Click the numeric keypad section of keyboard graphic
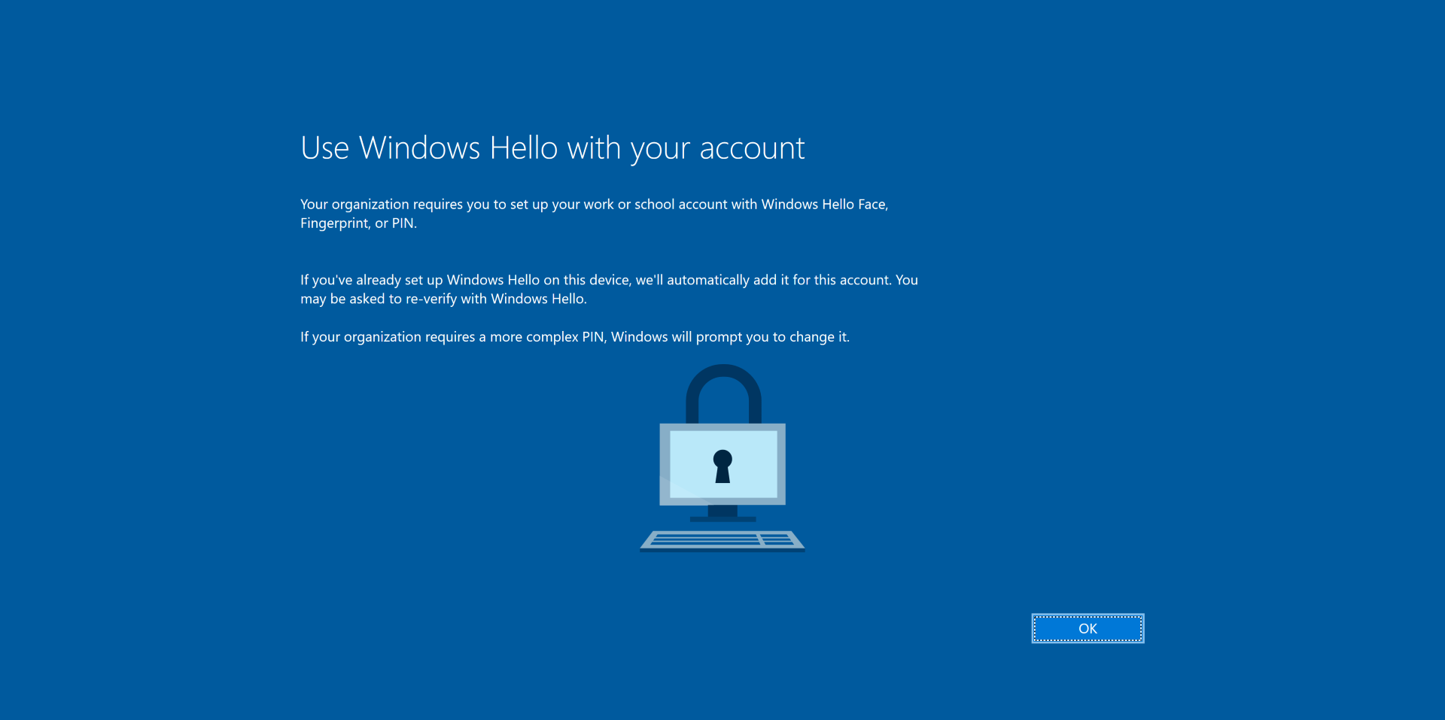1445x720 pixels. click(x=778, y=539)
